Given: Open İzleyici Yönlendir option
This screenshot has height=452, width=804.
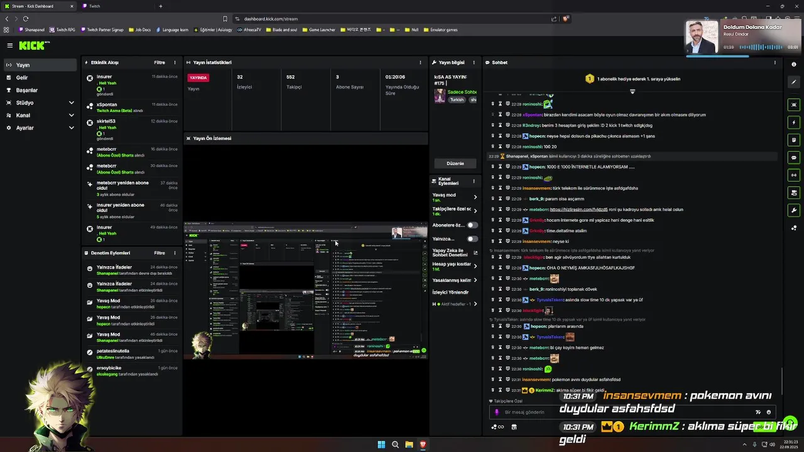Looking at the screenshot, I should click(450, 292).
